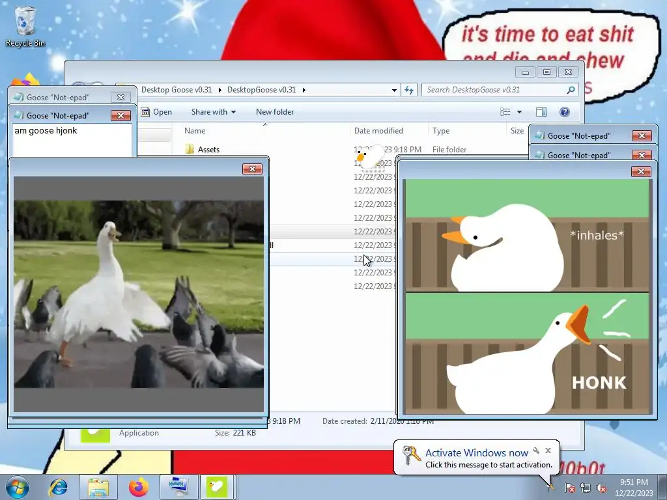Viewport: 667px width, 500px height.
Task: Close the HONK meme image window
Action: [x=642, y=171]
